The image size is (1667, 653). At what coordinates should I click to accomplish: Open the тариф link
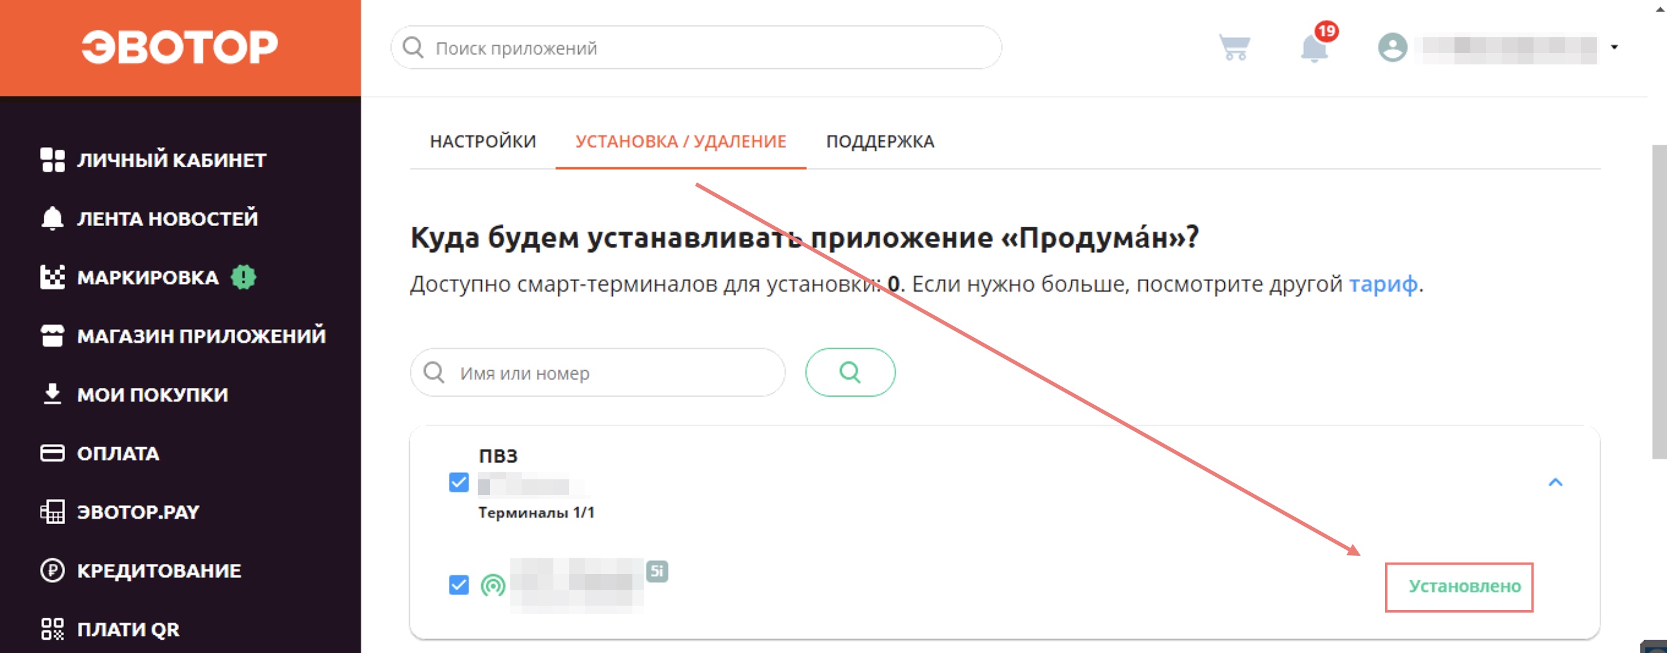coord(1383,284)
